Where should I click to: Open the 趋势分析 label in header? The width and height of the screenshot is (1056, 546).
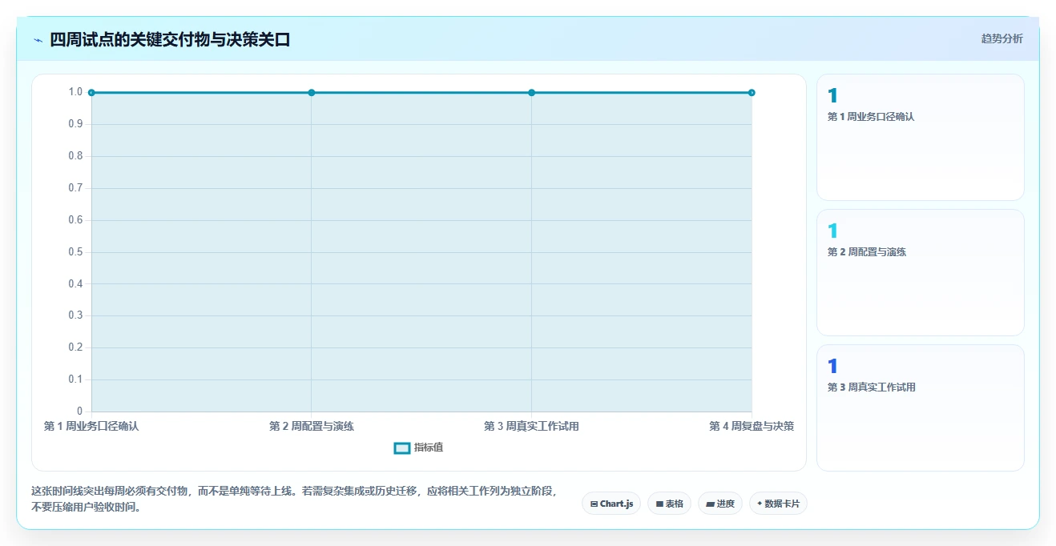(1002, 38)
